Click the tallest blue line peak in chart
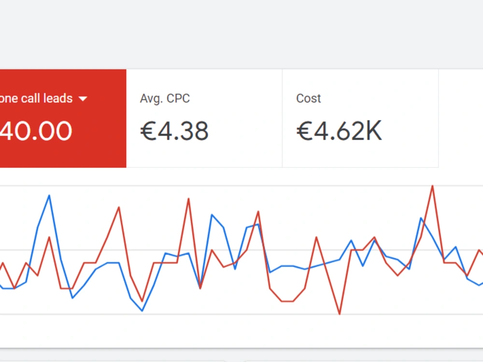This screenshot has height=362, width=483. 49,196
